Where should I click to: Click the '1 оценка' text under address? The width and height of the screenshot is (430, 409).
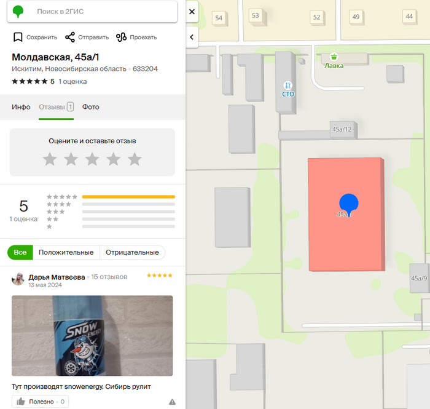pos(72,82)
